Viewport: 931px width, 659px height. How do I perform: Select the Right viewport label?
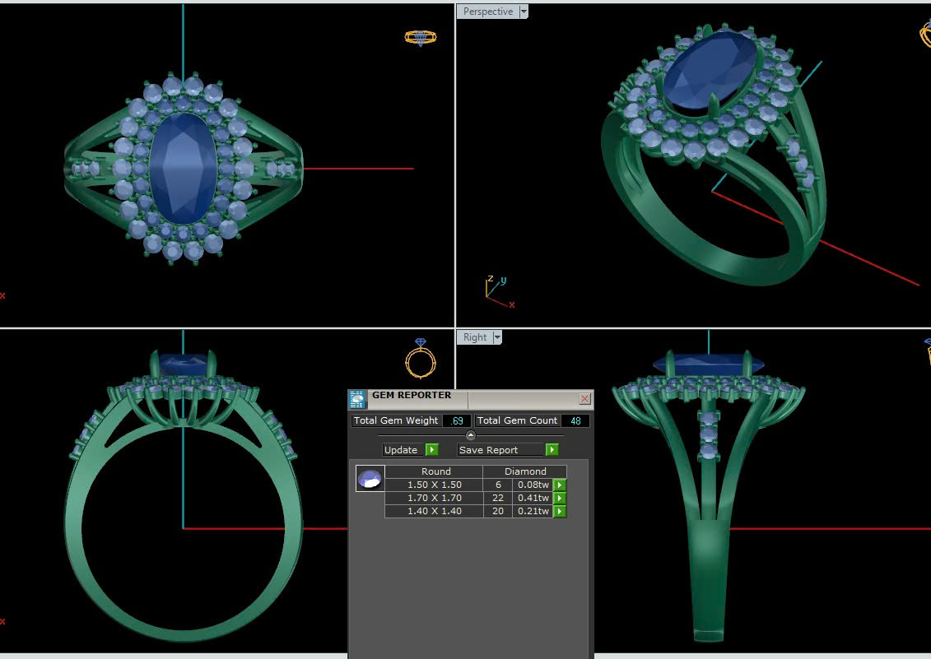(x=475, y=337)
